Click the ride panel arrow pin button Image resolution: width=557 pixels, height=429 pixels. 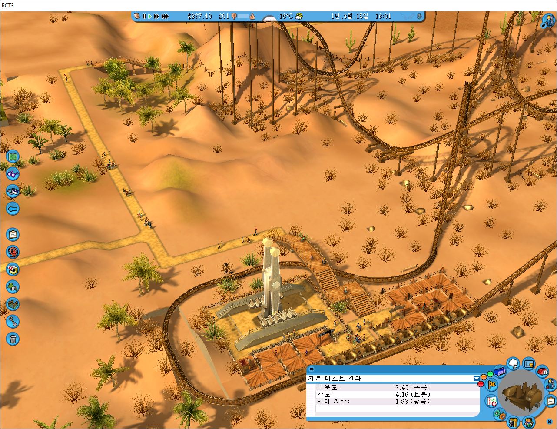coord(312,369)
